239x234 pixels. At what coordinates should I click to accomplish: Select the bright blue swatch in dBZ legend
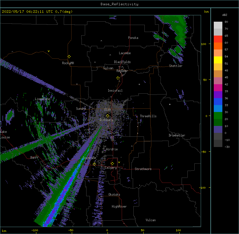(x=218, y=101)
